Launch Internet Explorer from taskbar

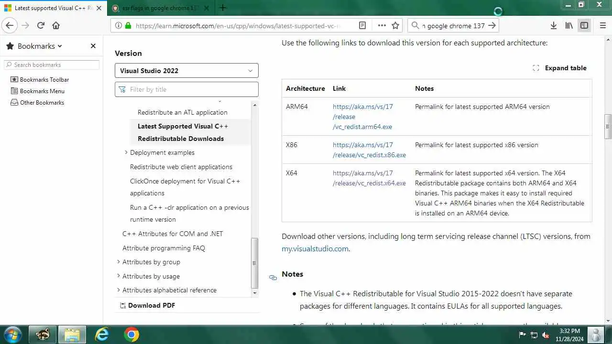pyautogui.click(x=102, y=334)
